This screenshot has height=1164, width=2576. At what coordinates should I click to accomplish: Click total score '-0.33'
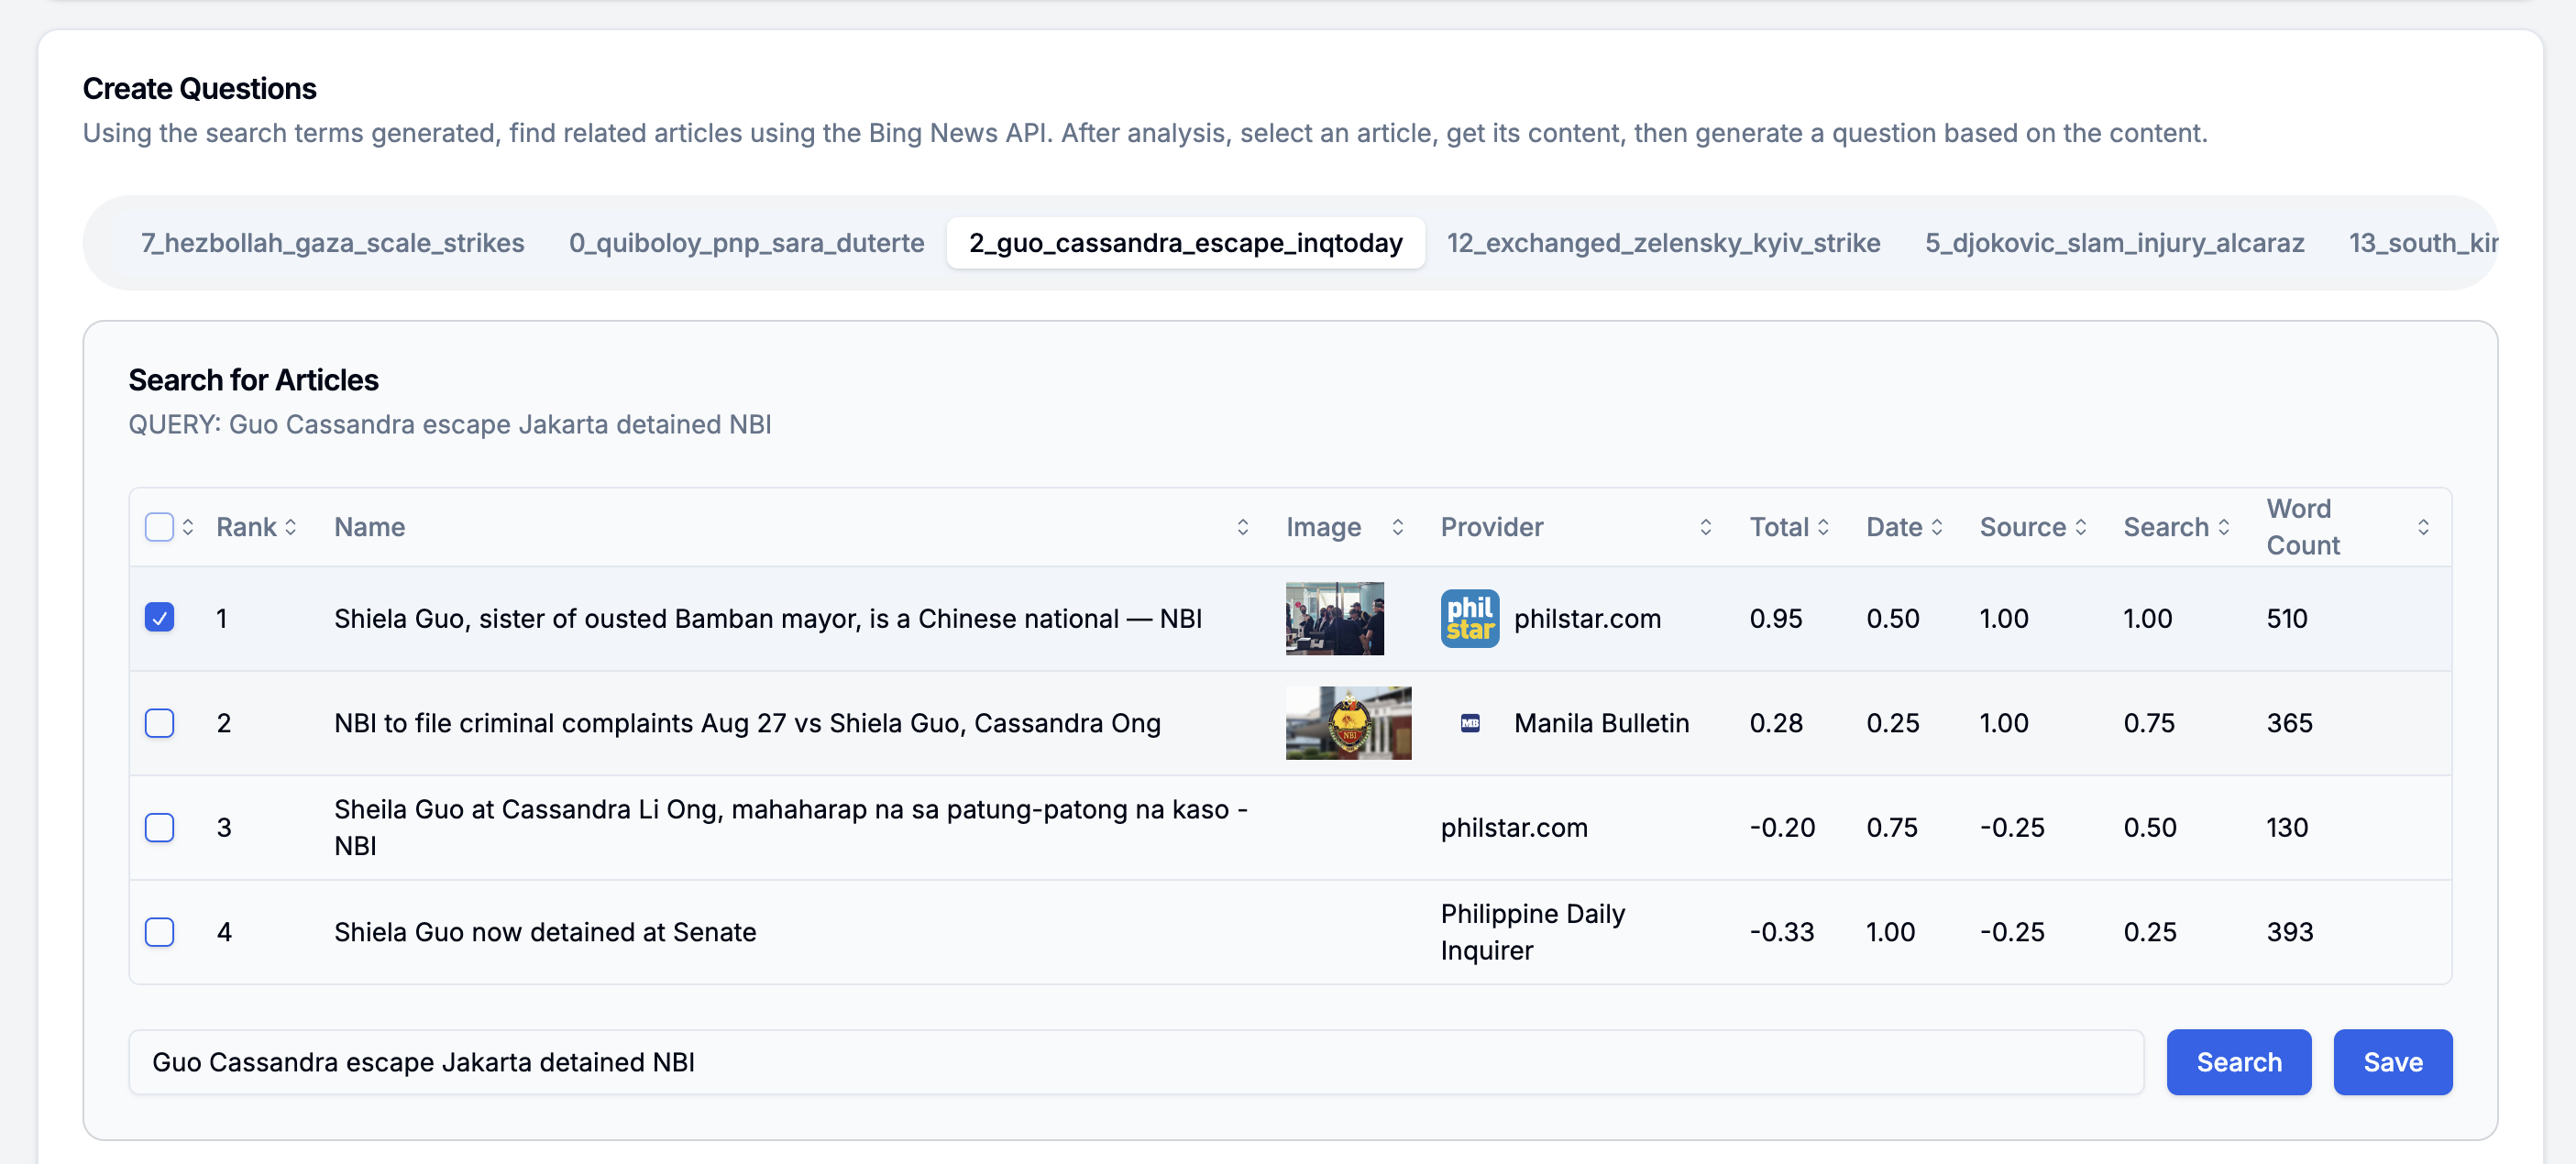pos(1781,932)
